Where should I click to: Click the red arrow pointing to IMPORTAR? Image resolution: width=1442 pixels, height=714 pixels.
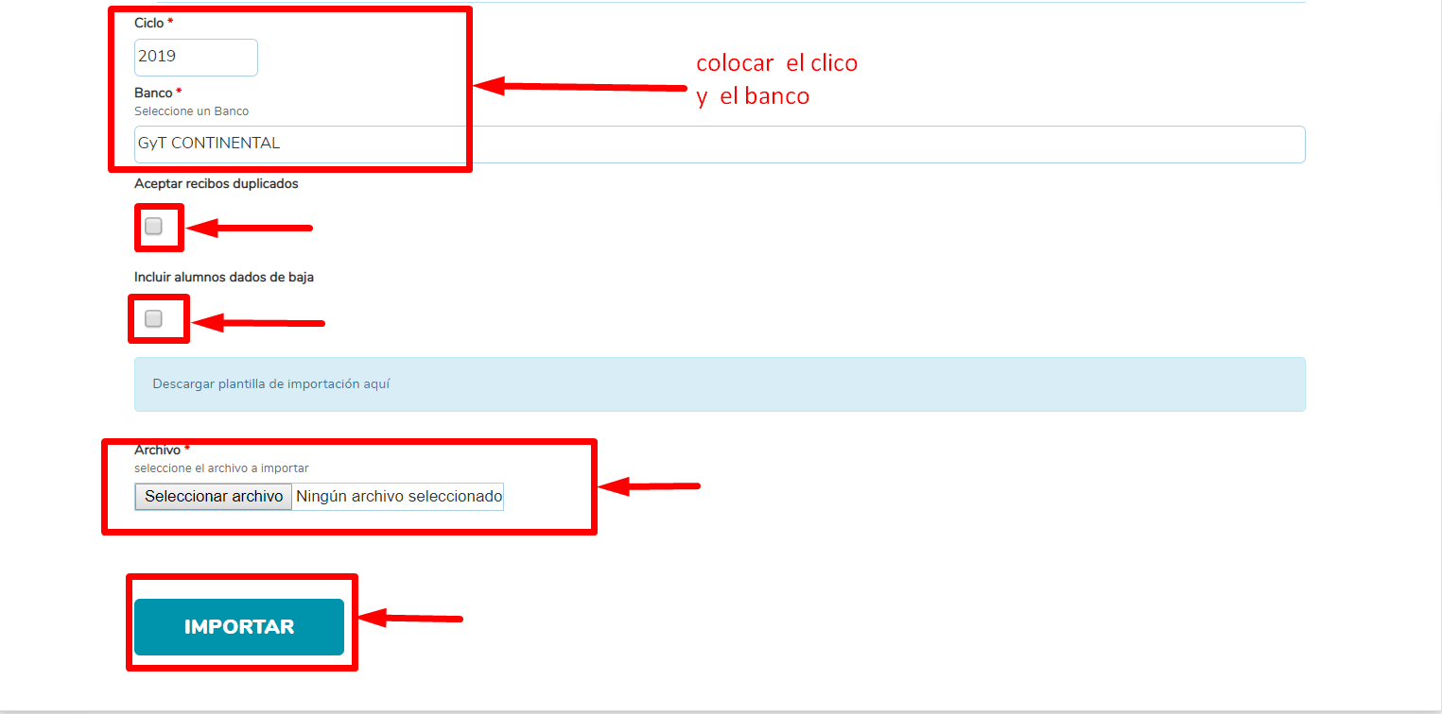tap(410, 619)
